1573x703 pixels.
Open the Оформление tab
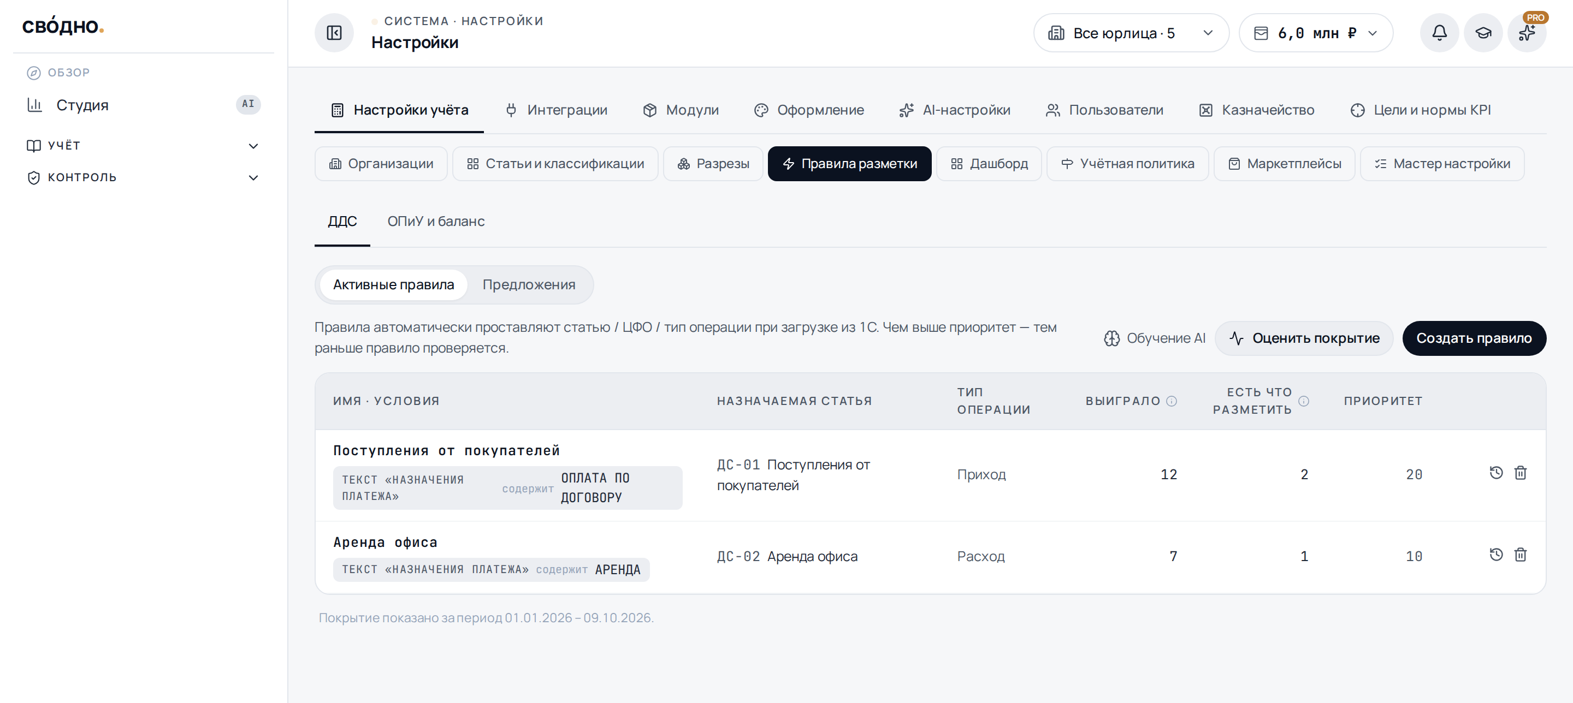(809, 110)
